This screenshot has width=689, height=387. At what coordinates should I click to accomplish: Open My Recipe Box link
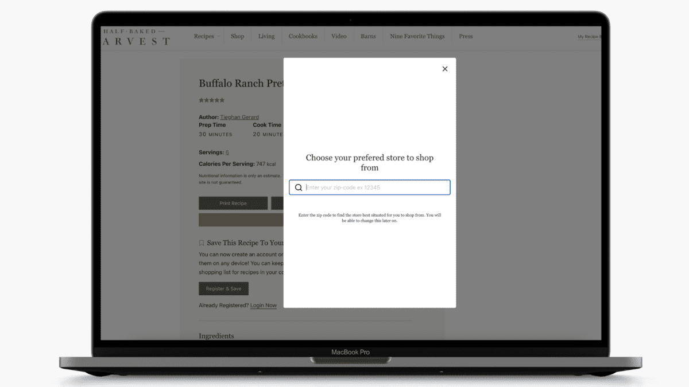(x=589, y=37)
